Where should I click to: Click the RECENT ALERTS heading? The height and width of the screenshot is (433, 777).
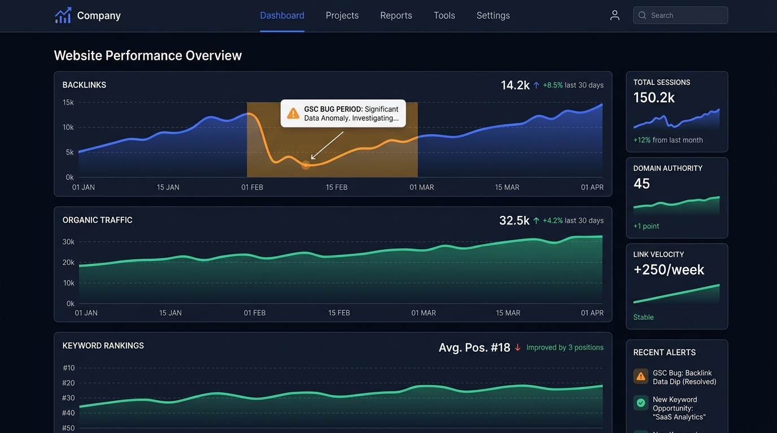665,352
